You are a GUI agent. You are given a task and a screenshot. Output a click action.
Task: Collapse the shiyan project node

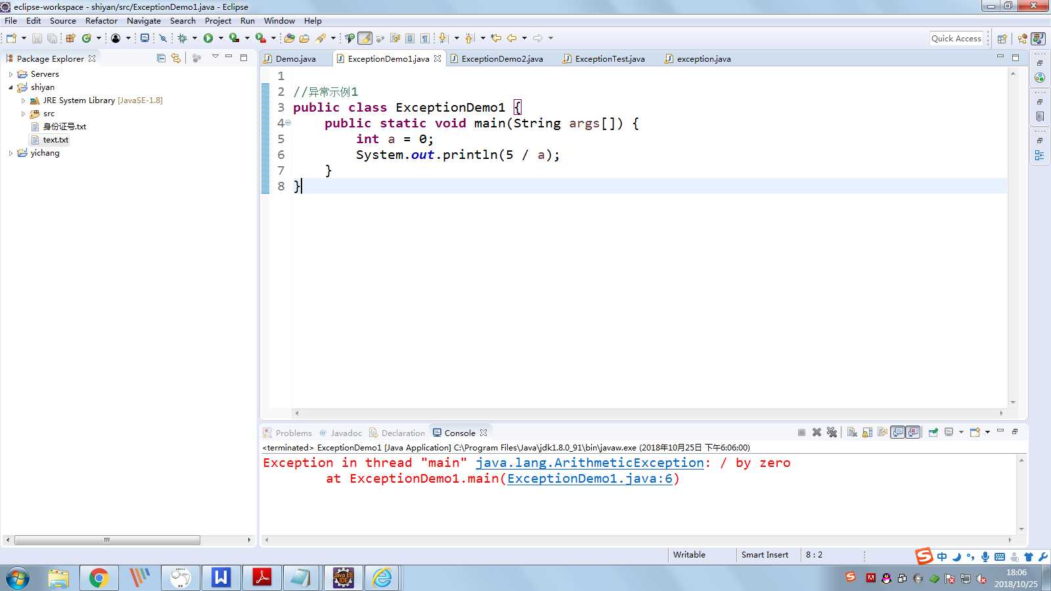pyautogui.click(x=11, y=87)
